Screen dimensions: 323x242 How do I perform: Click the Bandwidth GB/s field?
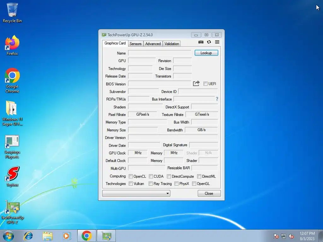201,130
